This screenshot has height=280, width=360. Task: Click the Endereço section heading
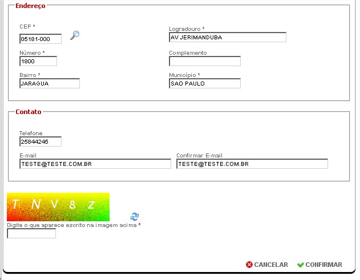[30, 6]
